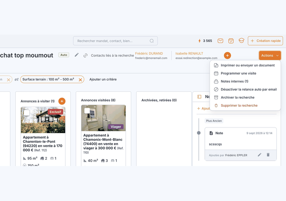Click the Note document icon
Screen dimensions: 286x201
click(x=211, y=133)
